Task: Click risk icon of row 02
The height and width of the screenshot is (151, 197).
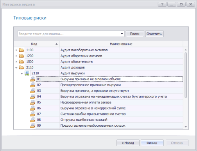Action: (x=32, y=85)
